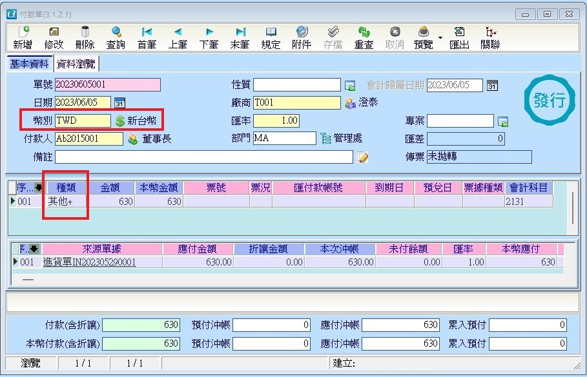The height and width of the screenshot is (377, 587).
Task: Go to previous record with 上筆
Action: pyautogui.click(x=178, y=38)
